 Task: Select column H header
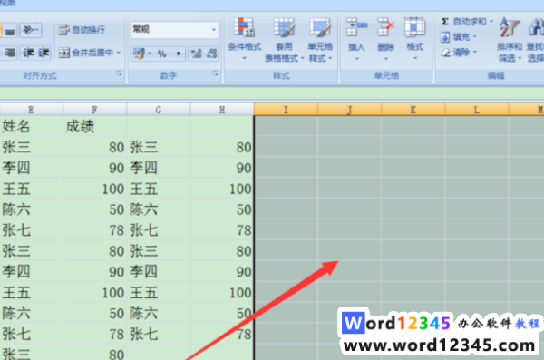click(x=222, y=110)
